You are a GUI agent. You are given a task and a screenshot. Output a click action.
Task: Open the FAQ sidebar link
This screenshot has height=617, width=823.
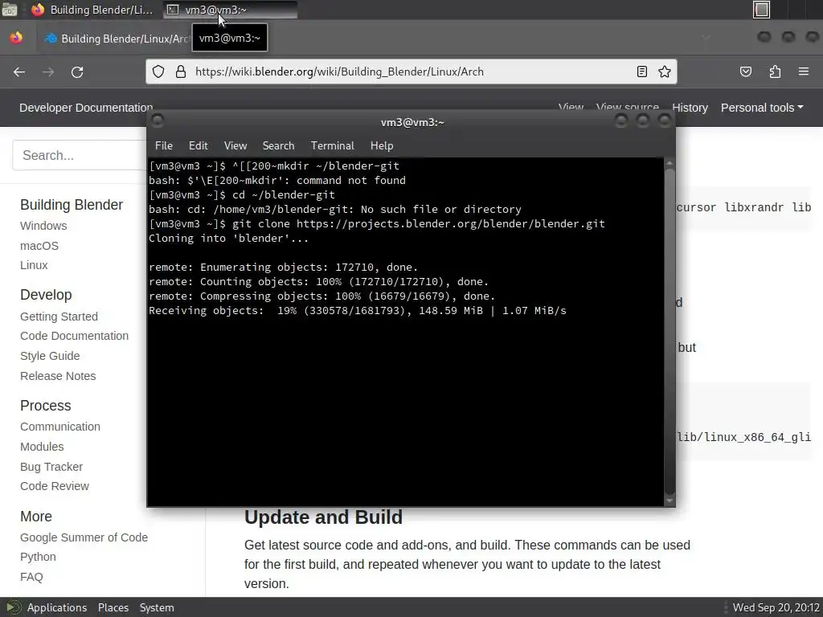tap(31, 577)
